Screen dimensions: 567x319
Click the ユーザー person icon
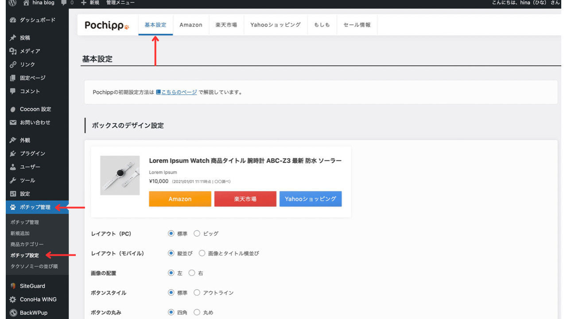(13, 167)
